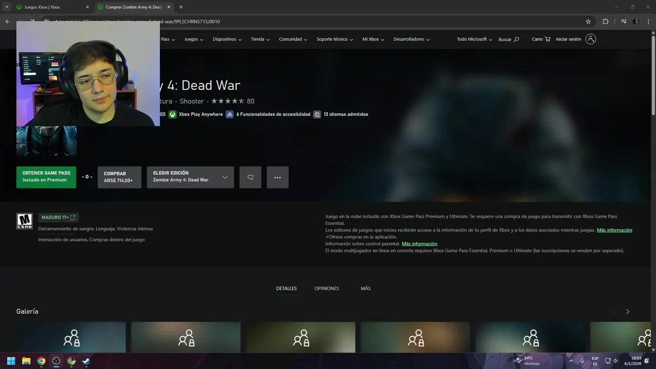Image resolution: width=656 pixels, height=369 pixels.
Task: Click the Xbox Play Anywhere icon
Action: coord(173,114)
